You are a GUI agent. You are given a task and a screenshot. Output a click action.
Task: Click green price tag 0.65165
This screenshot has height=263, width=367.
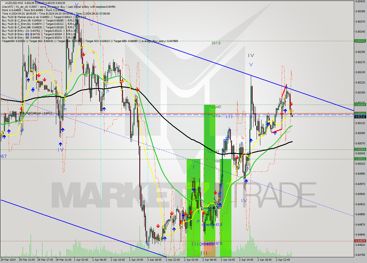click(x=360, y=105)
